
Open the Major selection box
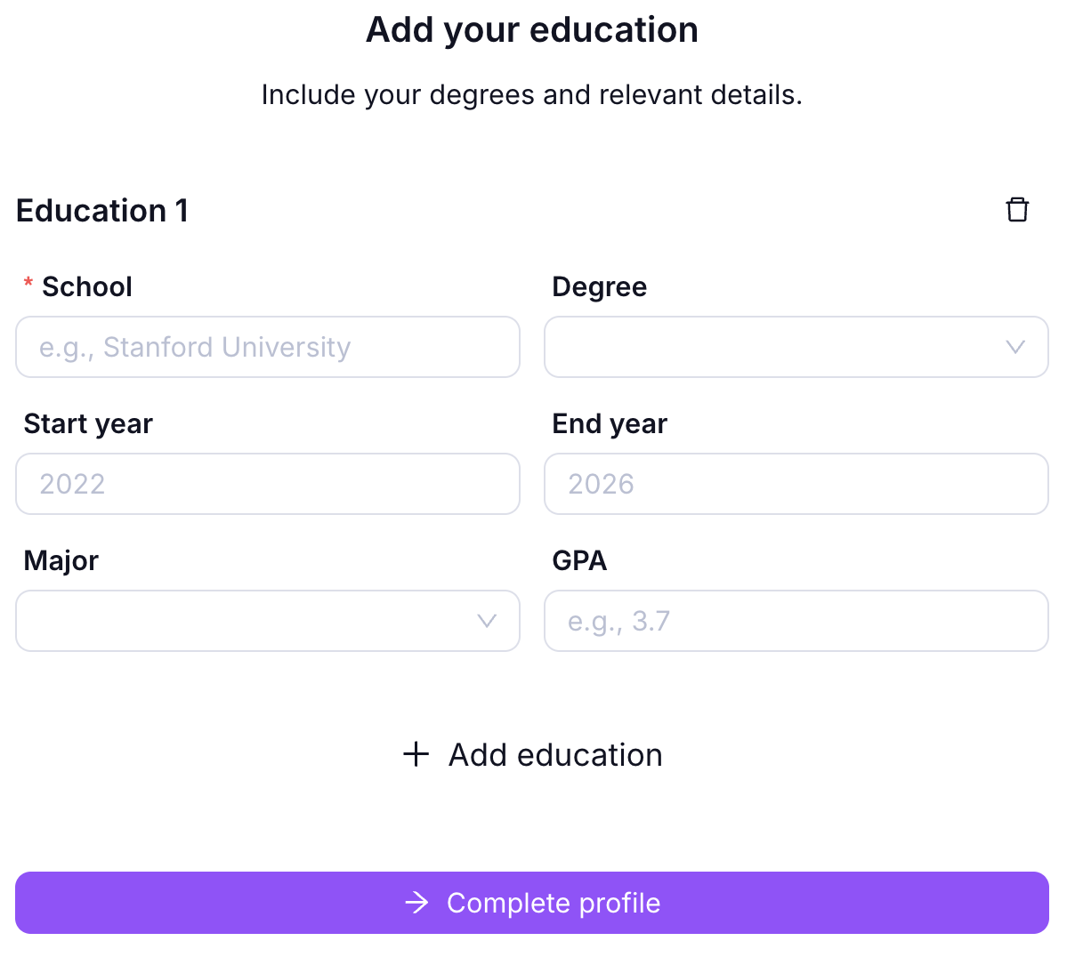pos(249,621)
